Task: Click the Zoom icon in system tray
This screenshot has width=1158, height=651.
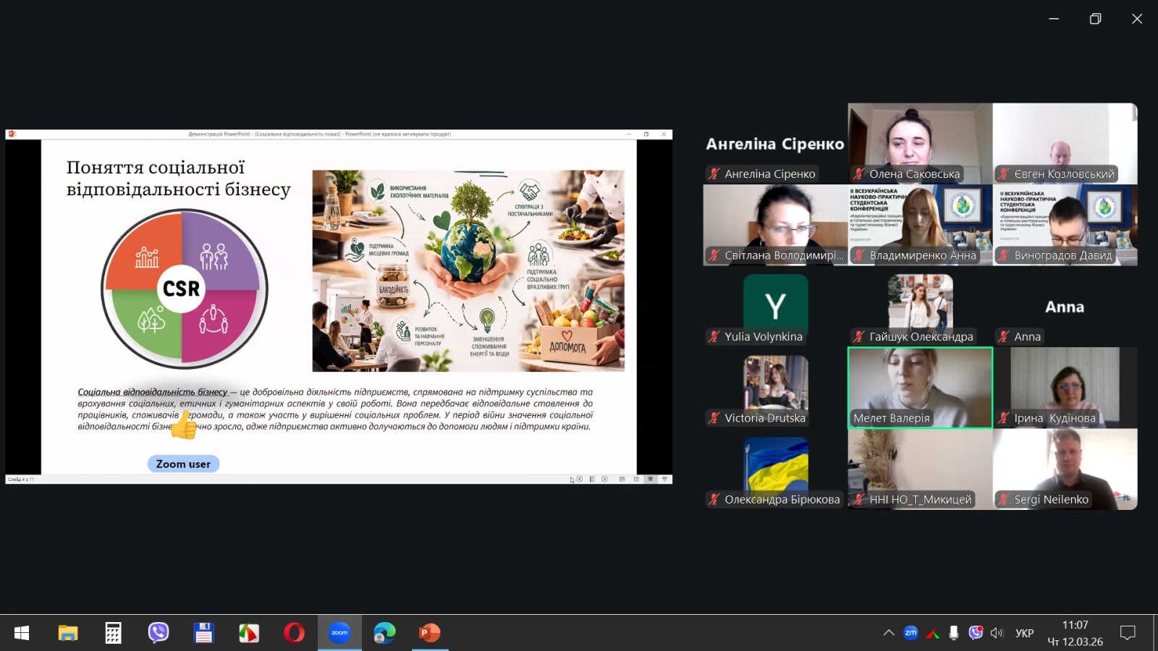Action: [910, 633]
